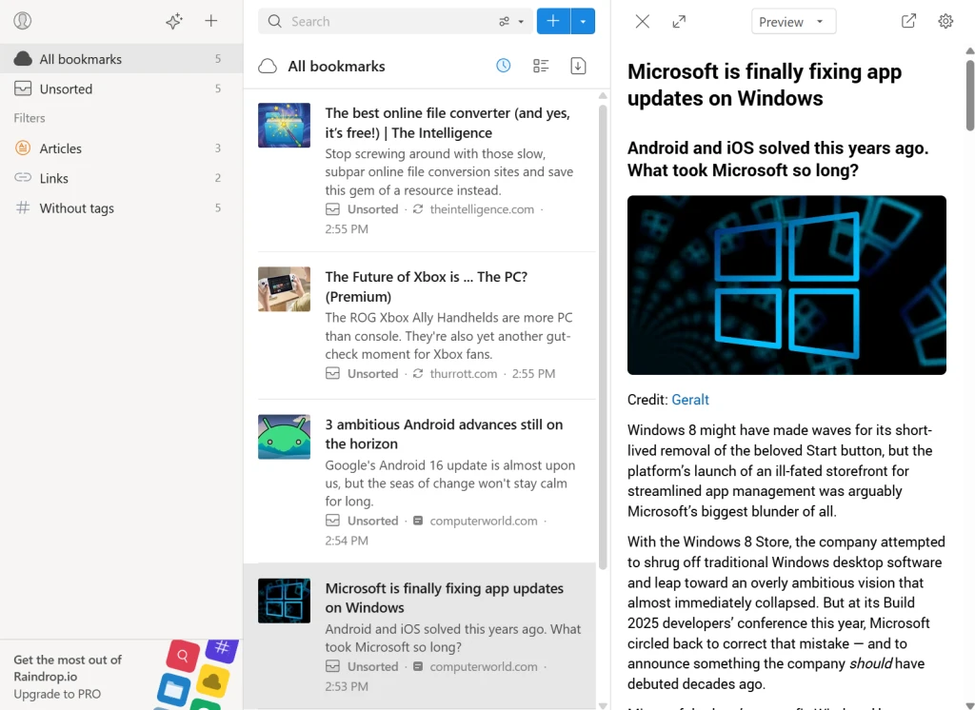The width and height of the screenshot is (975, 710).
Task: Click refresh icon next to thurrott.com
Action: click(418, 373)
